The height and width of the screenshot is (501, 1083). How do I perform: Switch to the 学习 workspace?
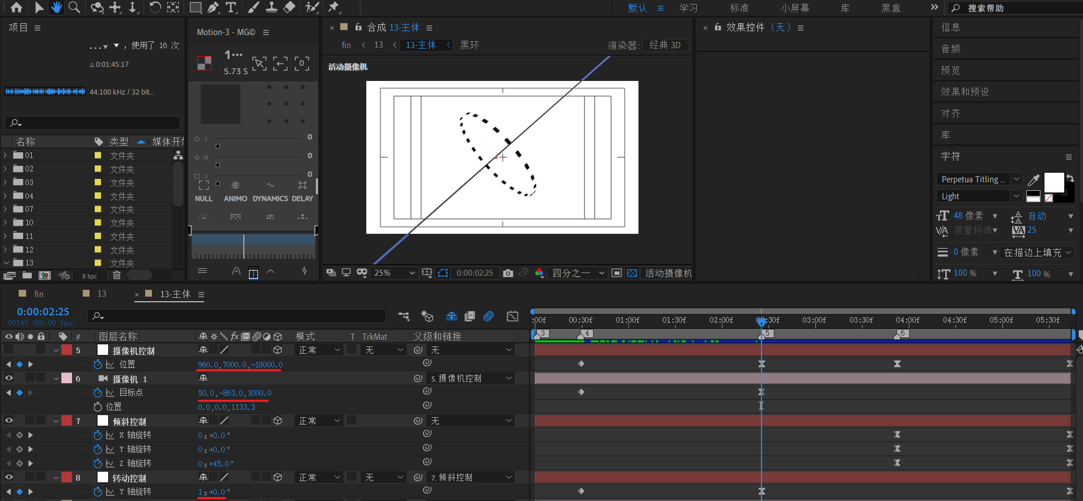[688, 8]
